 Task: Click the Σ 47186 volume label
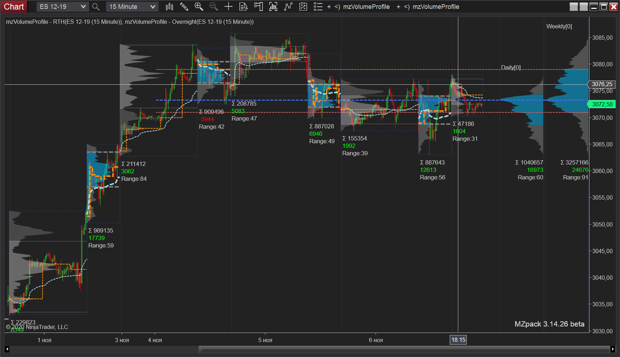point(463,124)
